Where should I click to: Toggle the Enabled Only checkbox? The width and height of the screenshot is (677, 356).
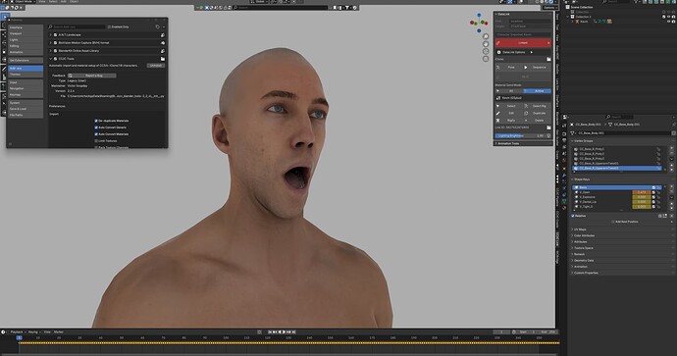tap(109, 26)
